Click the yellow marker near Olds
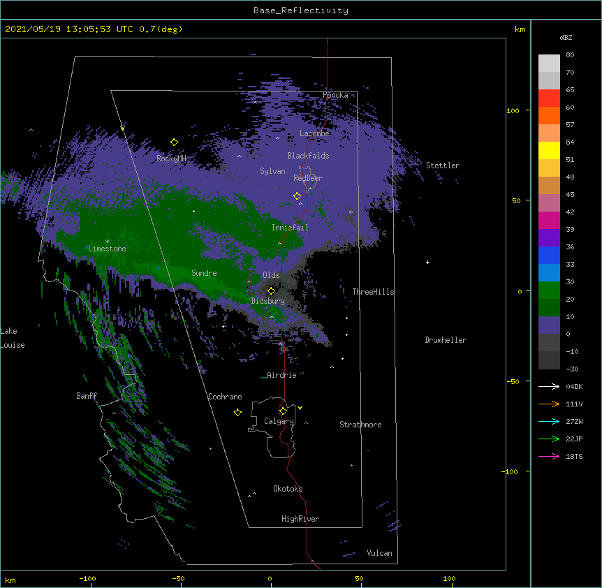Image resolution: width=602 pixels, height=588 pixels. [271, 291]
